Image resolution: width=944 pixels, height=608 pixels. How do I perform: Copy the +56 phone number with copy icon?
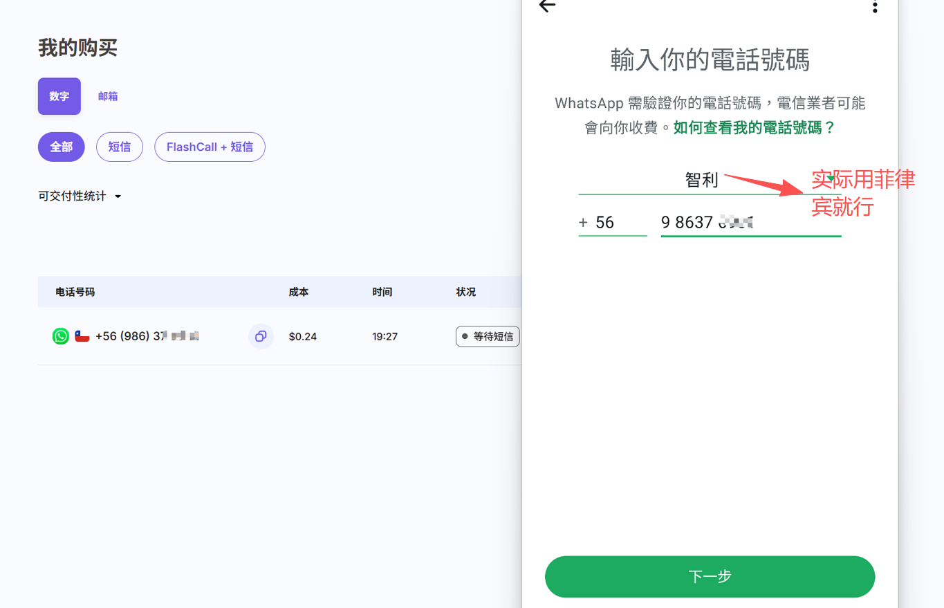coord(261,336)
